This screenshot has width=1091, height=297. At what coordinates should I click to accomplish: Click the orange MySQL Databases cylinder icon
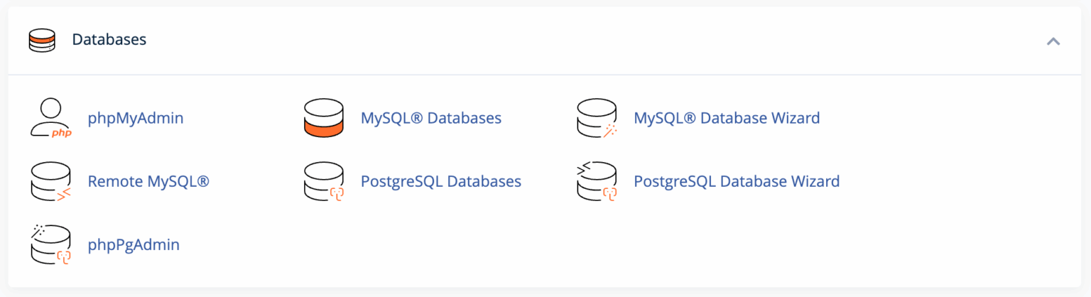(323, 118)
